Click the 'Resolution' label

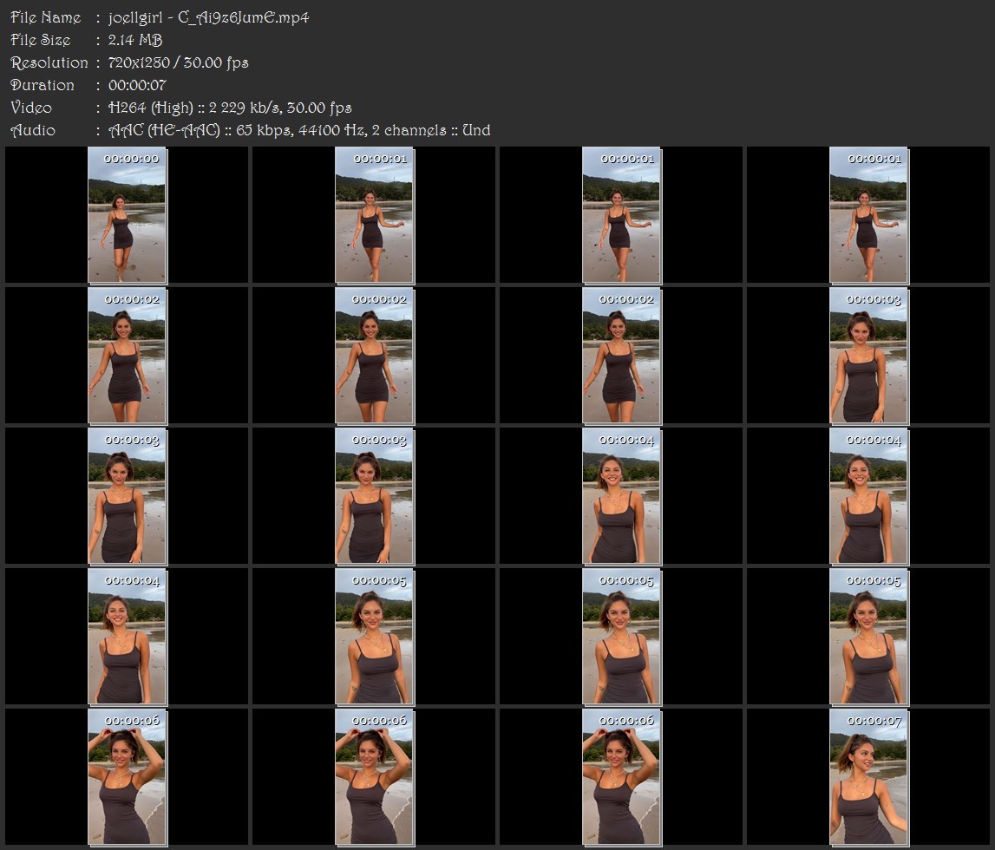[x=49, y=62]
